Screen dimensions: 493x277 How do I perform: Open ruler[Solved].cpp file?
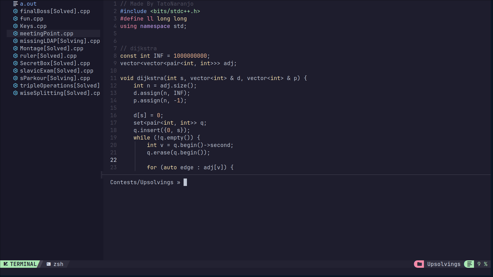[48, 56]
